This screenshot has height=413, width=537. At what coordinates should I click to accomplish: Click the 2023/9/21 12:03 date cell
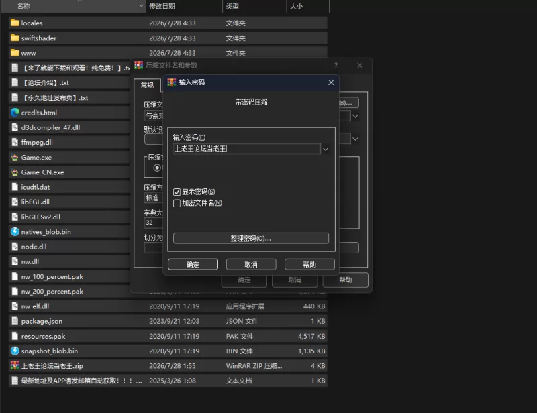point(175,321)
